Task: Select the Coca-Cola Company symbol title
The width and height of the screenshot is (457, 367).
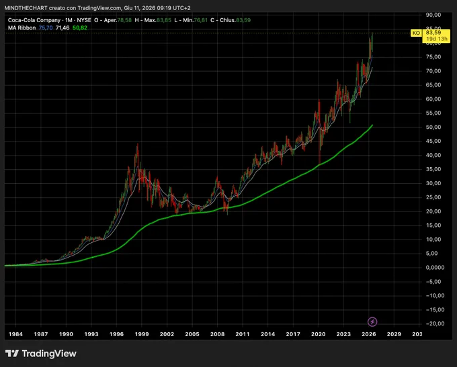Action: (x=34, y=20)
